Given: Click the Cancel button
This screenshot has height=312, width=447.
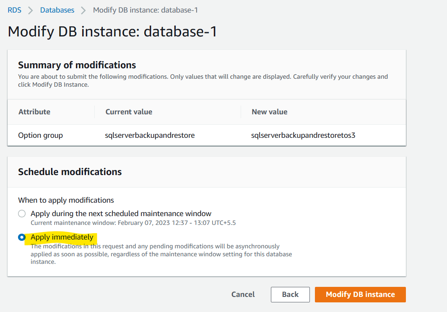Looking at the screenshot, I should [x=243, y=294].
